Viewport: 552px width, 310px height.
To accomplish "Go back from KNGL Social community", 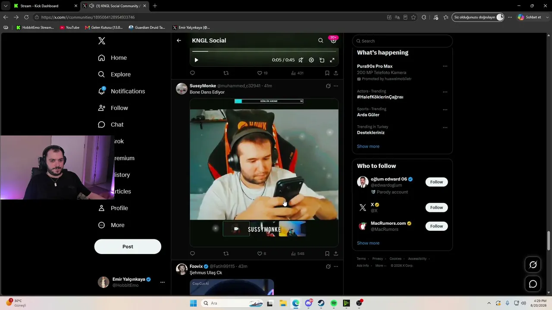I will [x=179, y=40].
